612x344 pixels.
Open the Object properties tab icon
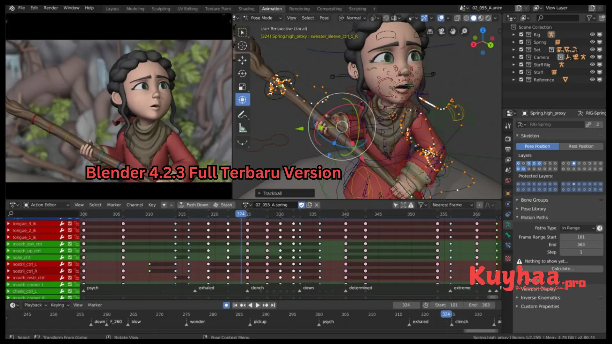point(508,193)
